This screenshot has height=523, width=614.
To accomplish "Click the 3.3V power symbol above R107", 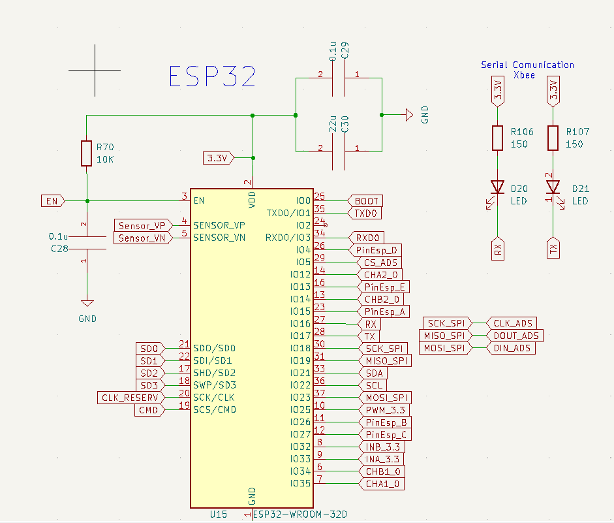I will coord(553,91).
